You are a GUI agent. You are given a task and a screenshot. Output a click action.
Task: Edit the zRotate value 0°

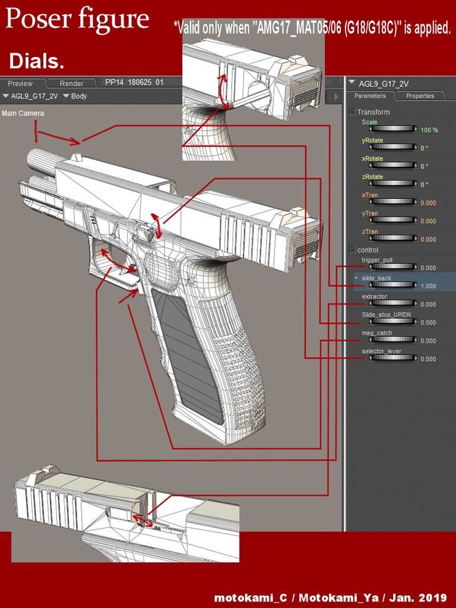pyautogui.click(x=425, y=185)
